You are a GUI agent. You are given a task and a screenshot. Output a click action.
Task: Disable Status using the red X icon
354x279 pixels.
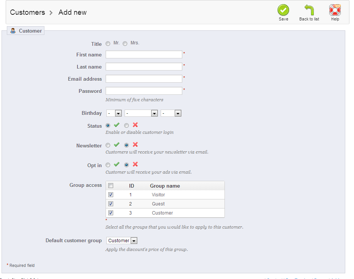tap(135, 125)
